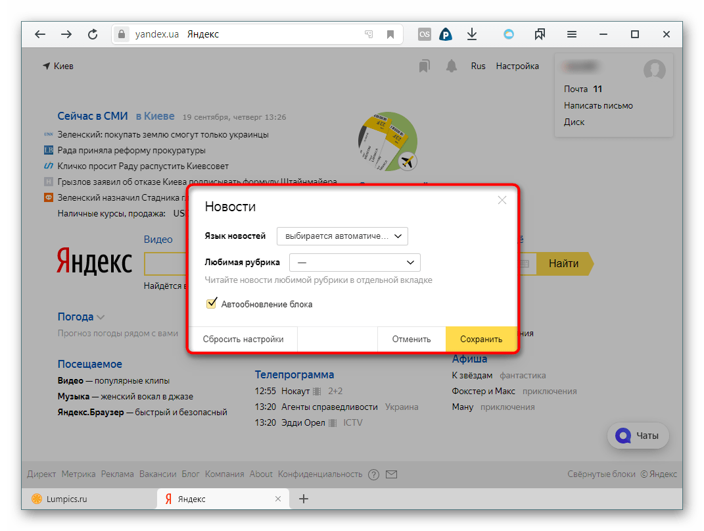
Task: Open the Настройка menu
Action: click(517, 66)
